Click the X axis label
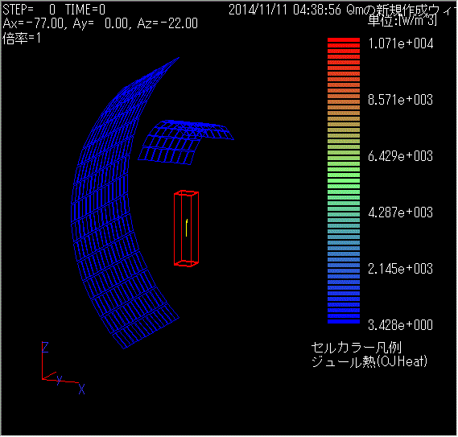The image size is (458, 437). pos(82,390)
